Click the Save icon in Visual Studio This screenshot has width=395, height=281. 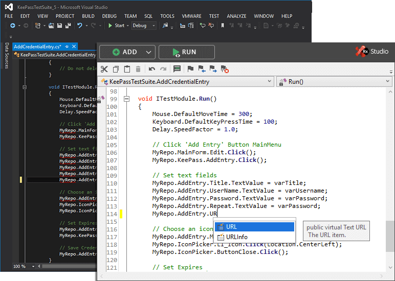point(60,26)
